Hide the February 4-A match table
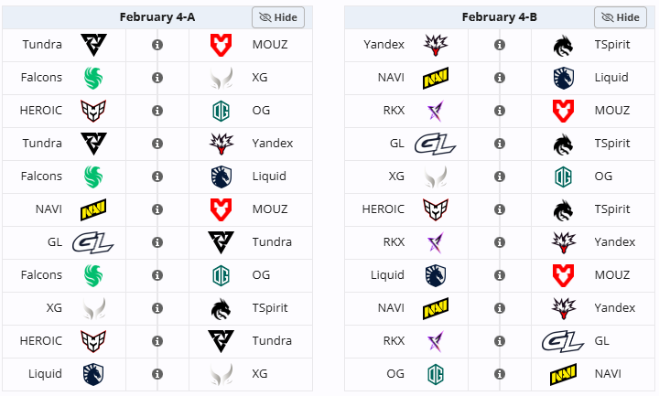This screenshot has height=396, width=659. click(x=277, y=17)
